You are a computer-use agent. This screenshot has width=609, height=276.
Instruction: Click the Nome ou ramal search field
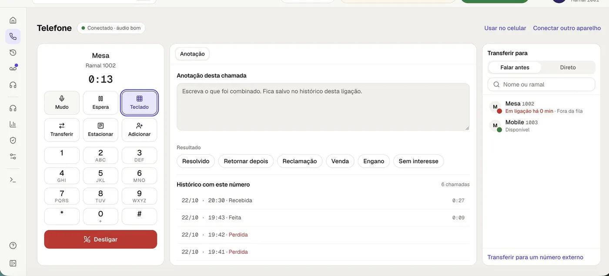coord(542,84)
